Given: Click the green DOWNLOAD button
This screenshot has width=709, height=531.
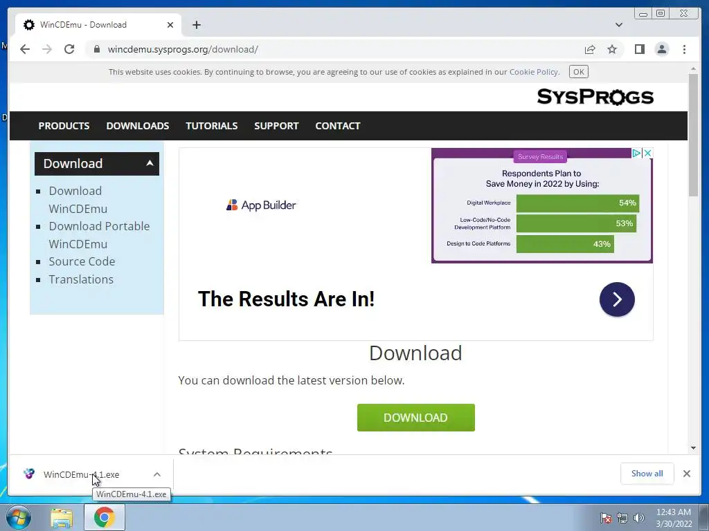Looking at the screenshot, I should coord(415,418).
